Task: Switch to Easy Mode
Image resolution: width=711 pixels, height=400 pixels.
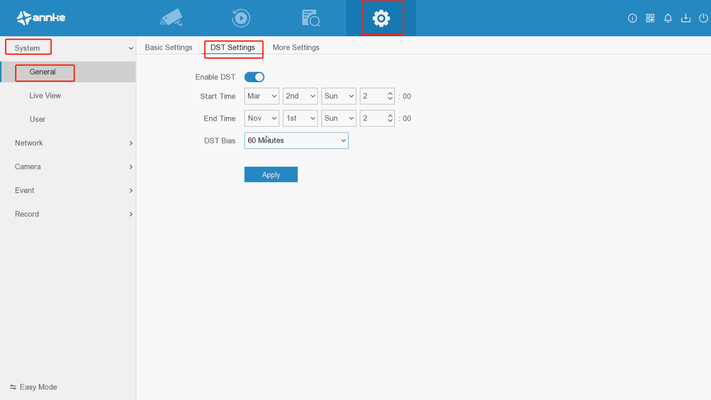Action: 34,387
